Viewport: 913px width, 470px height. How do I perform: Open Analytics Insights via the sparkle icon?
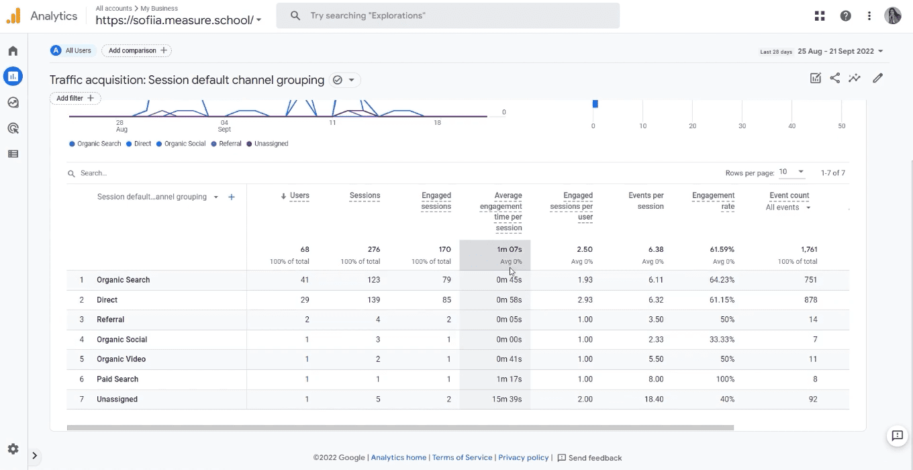point(855,78)
